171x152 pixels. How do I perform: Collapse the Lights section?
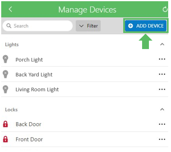(162, 44)
